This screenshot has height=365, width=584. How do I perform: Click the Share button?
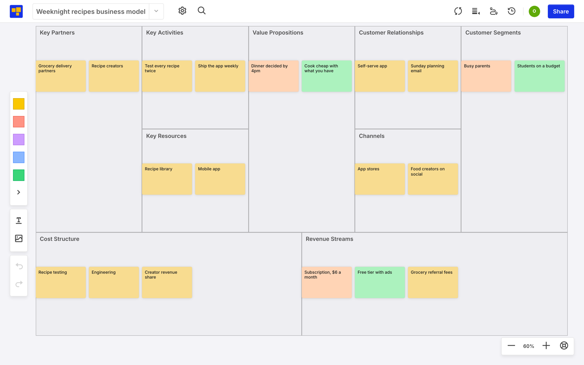click(x=561, y=11)
